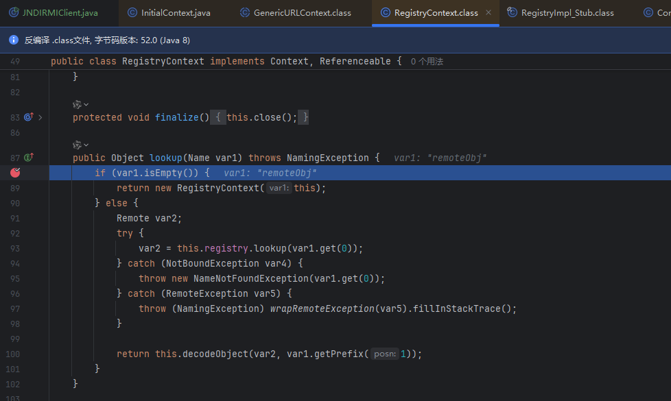Screen dimensions: 671x401
Task: Click the decompiled .class file banner text
Action: pyautogui.click(x=107, y=40)
